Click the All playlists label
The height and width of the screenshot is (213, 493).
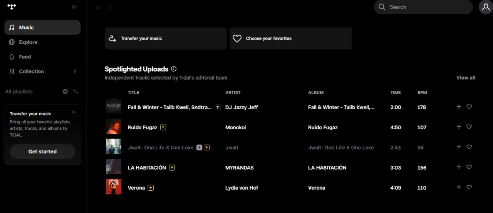tap(19, 92)
